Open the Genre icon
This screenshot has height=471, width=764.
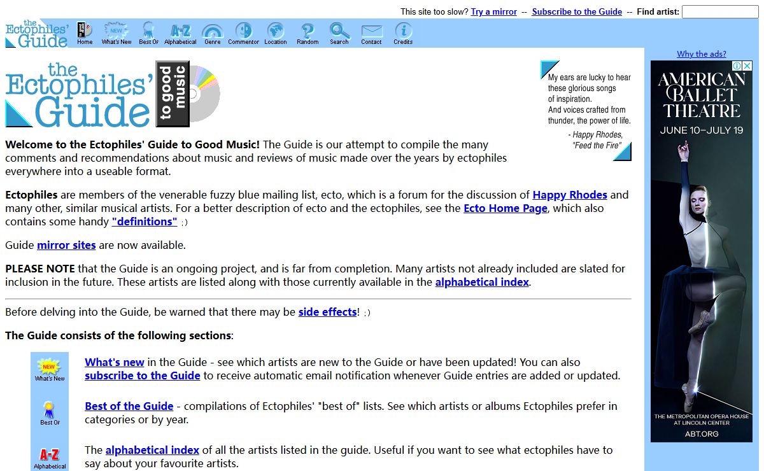[x=212, y=34]
